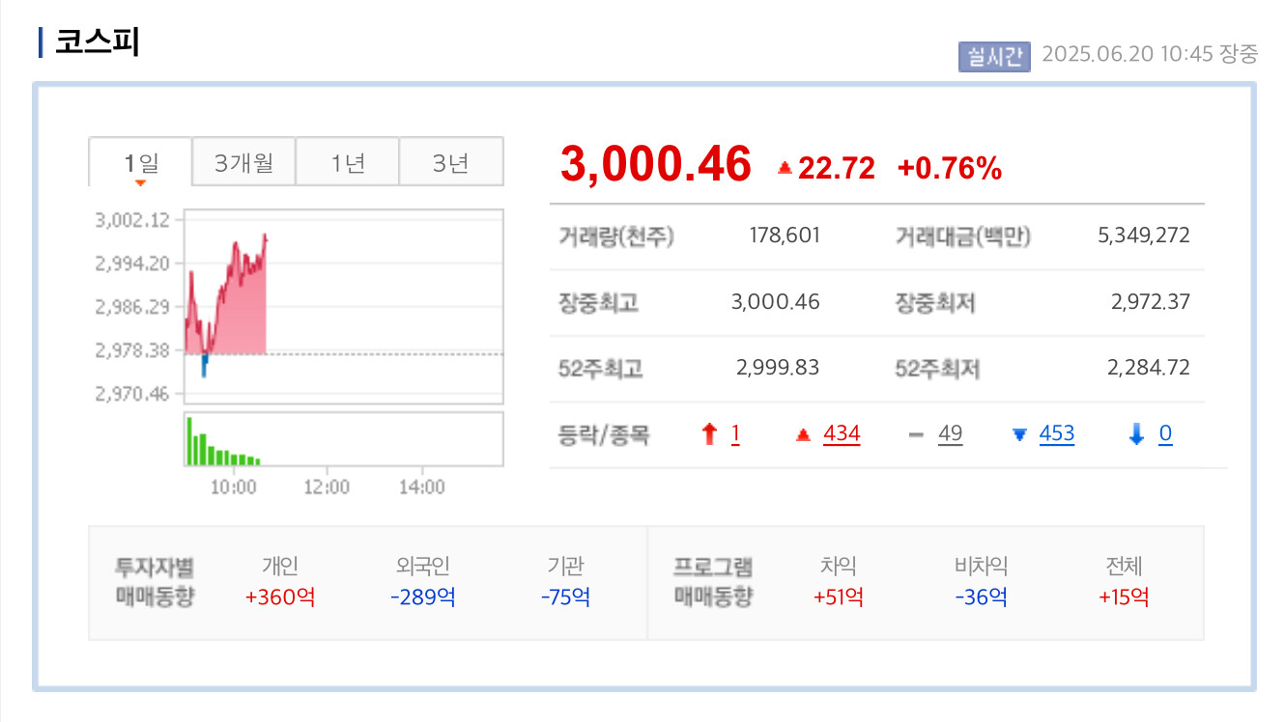Switch to the 3년 chart tab
Viewport: 1285px width, 722px height.
(x=451, y=161)
